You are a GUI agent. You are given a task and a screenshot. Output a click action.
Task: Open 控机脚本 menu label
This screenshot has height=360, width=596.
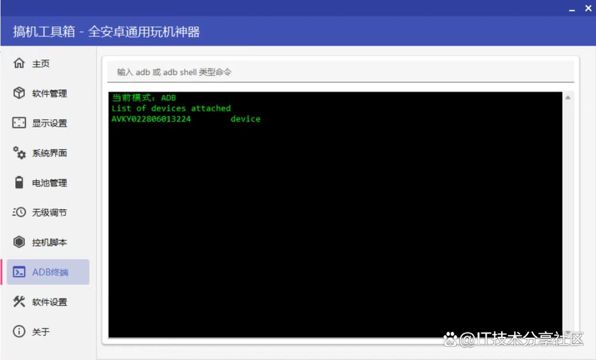[x=49, y=242]
